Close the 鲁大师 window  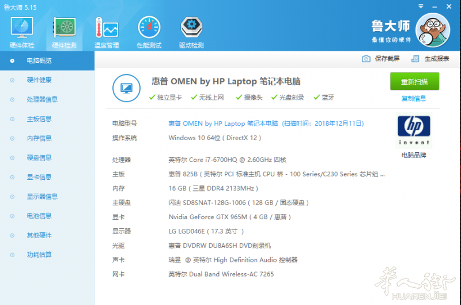pos(449,6)
